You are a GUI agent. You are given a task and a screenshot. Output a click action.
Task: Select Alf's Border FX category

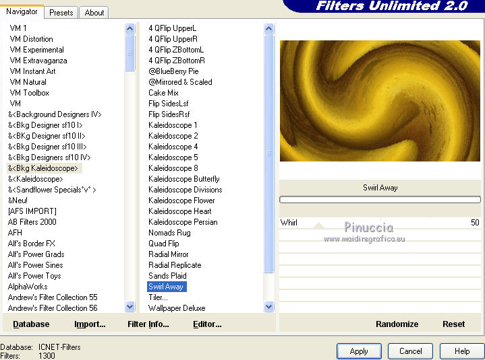tap(31, 244)
